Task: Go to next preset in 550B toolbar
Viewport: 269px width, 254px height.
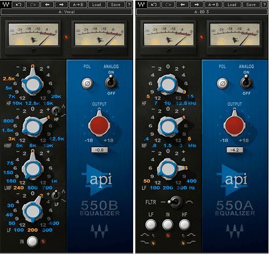Action: [x=62, y=4]
